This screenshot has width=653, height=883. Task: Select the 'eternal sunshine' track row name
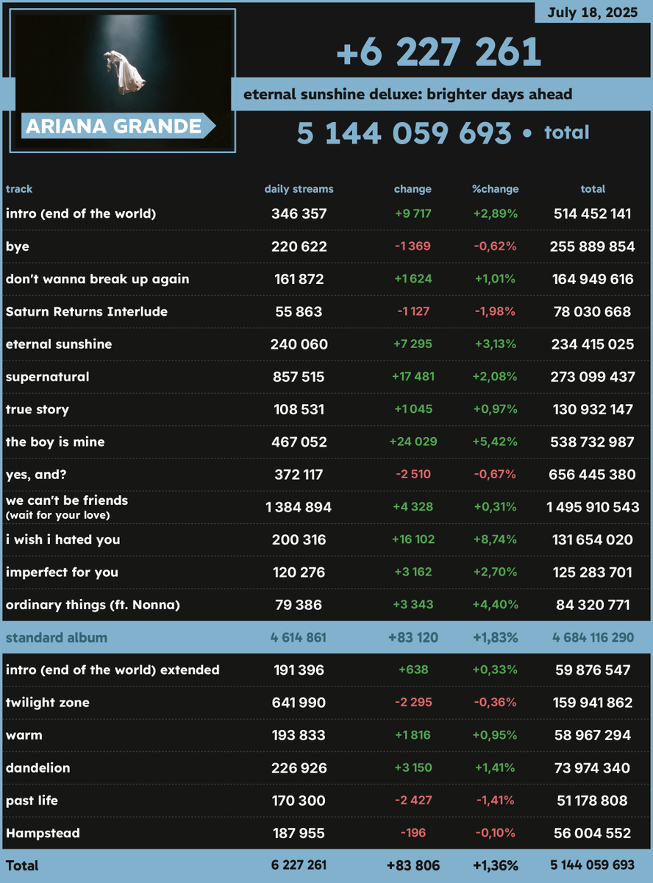coord(59,344)
